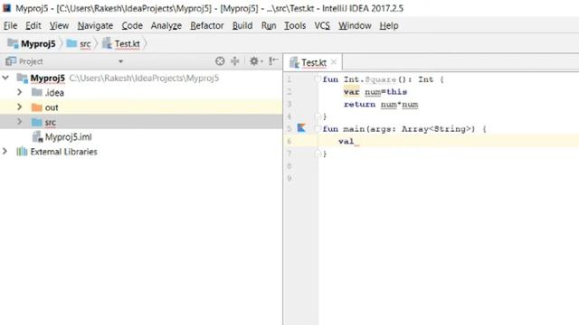Screen dimensions: 579x325
Task: Open the Build menu
Action: click(242, 26)
